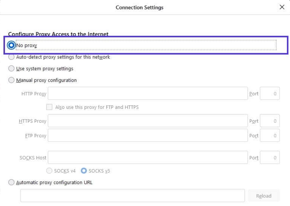
Task: Choose Auto-detect proxy settings for this network
Action: tap(12, 57)
